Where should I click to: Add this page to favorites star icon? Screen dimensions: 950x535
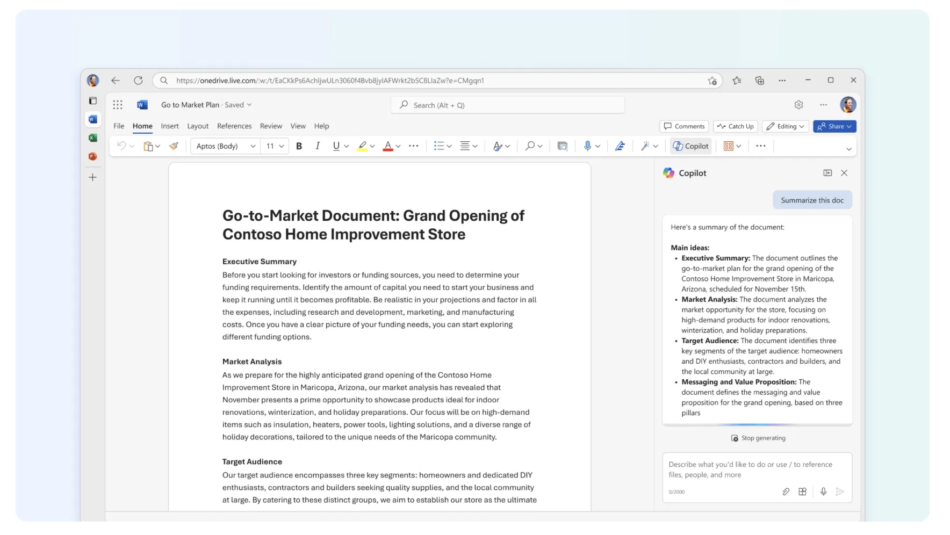(712, 81)
